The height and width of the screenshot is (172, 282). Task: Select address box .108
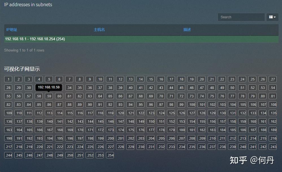point(273,104)
